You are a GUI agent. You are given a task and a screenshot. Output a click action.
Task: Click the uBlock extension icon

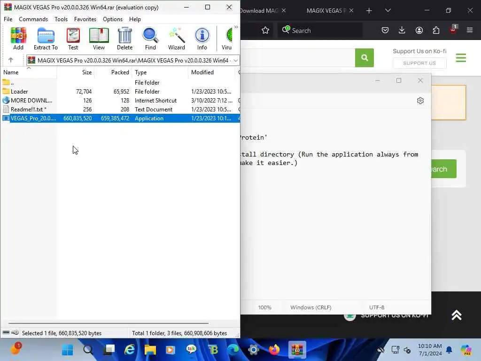(x=453, y=30)
